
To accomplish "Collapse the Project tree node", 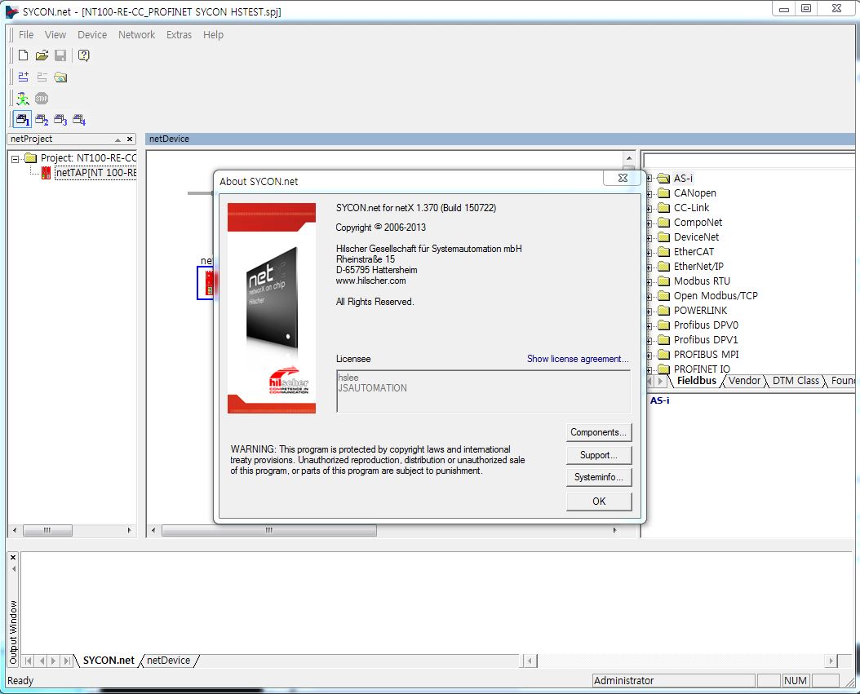I will click(16, 159).
